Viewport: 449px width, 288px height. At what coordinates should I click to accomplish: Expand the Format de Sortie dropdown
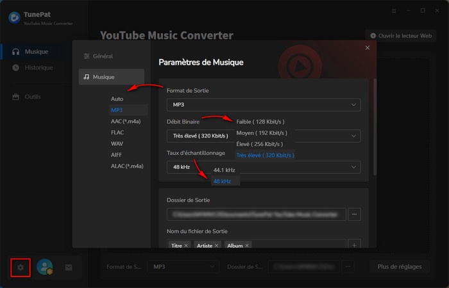click(x=264, y=105)
